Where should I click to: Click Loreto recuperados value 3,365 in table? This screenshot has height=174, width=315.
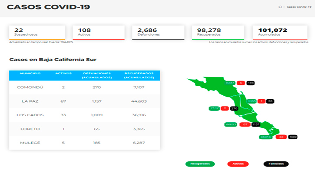pos(139,129)
